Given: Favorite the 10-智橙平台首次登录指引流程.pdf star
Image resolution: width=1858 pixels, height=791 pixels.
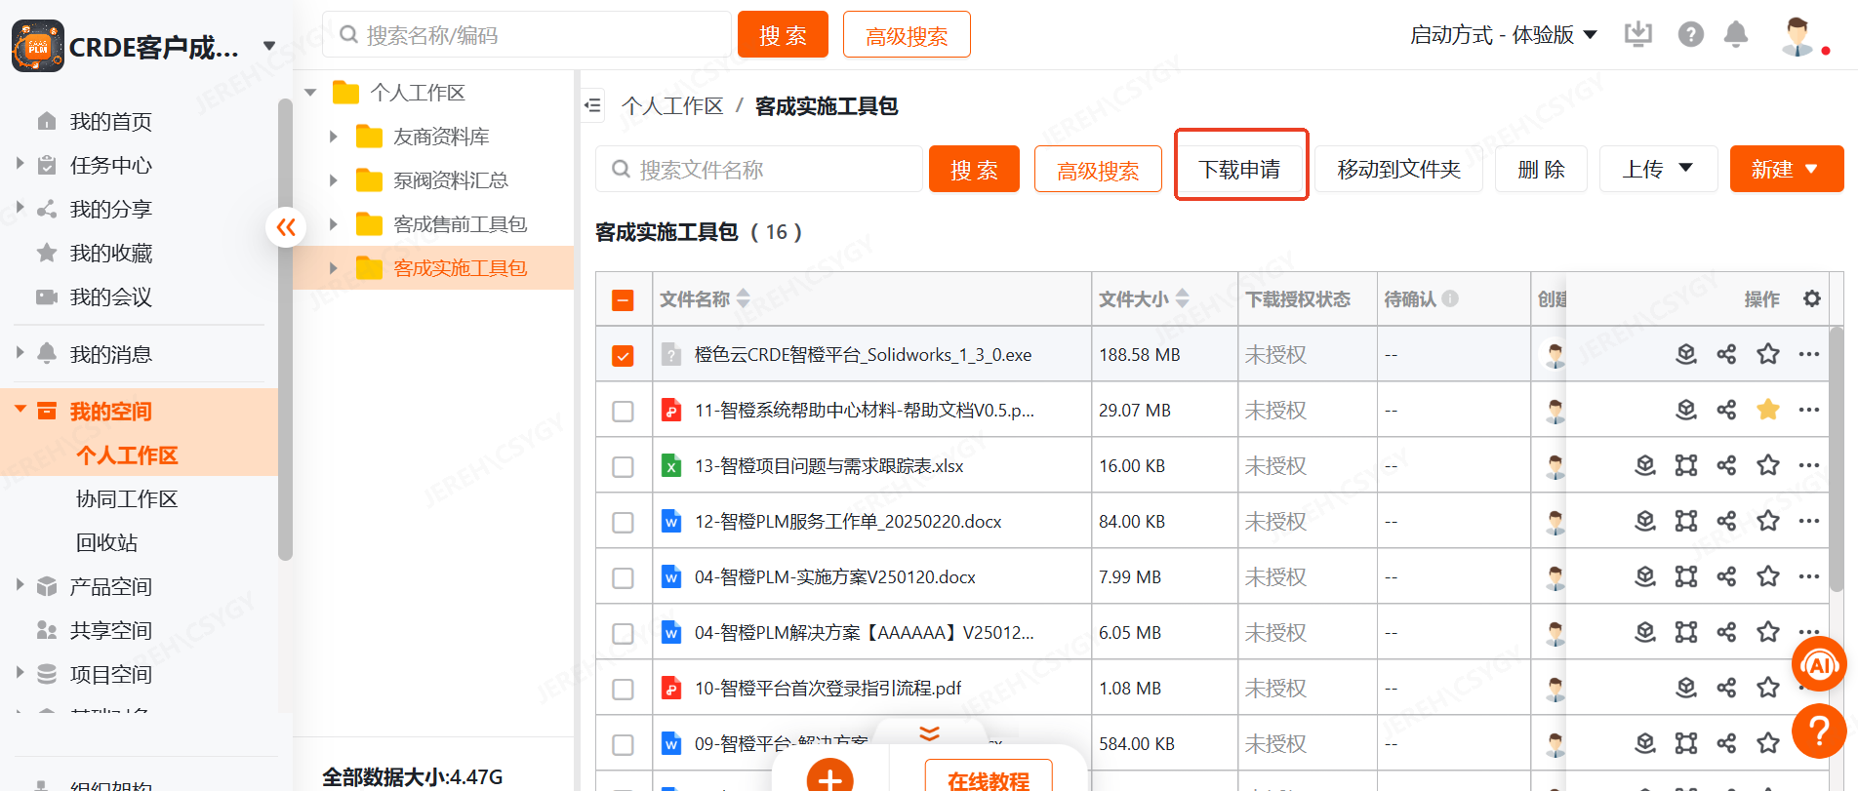Looking at the screenshot, I should click(x=1767, y=688).
